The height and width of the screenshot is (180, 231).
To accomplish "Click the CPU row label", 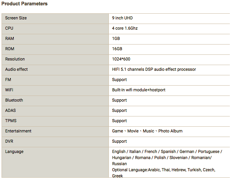I will point(9,29).
